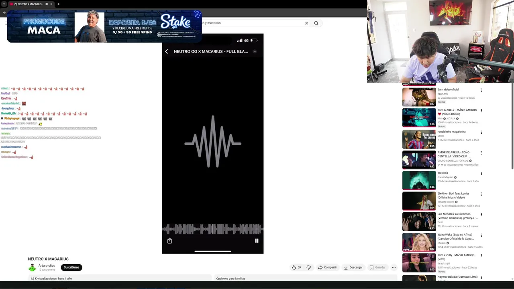Image resolution: width=514 pixels, height=289 pixels.
Task: Open the Neymar Balada video title
Action: click(x=457, y=277)
